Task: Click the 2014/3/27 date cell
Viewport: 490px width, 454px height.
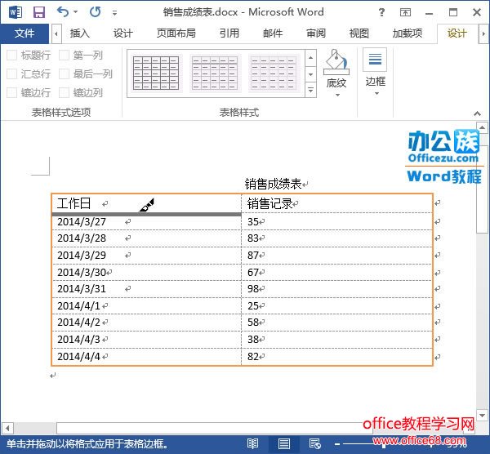Action: tap(146, 222)
